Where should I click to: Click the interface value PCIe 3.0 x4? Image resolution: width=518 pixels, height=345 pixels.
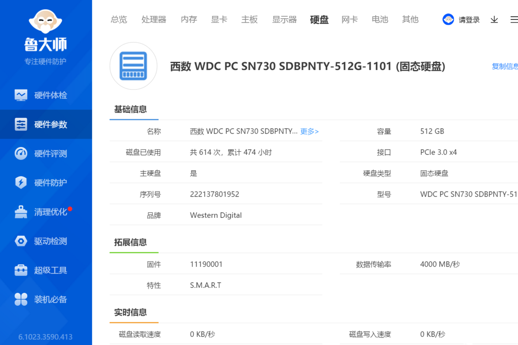coord(439,152)
